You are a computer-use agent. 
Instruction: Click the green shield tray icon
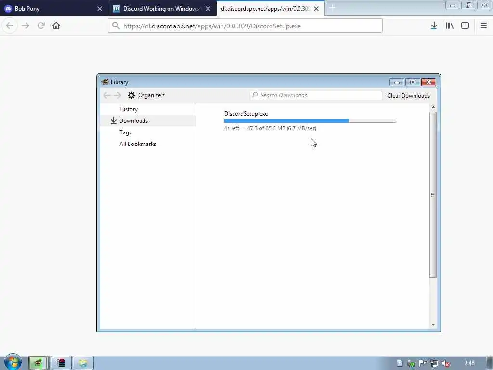(x=411, y=363)
